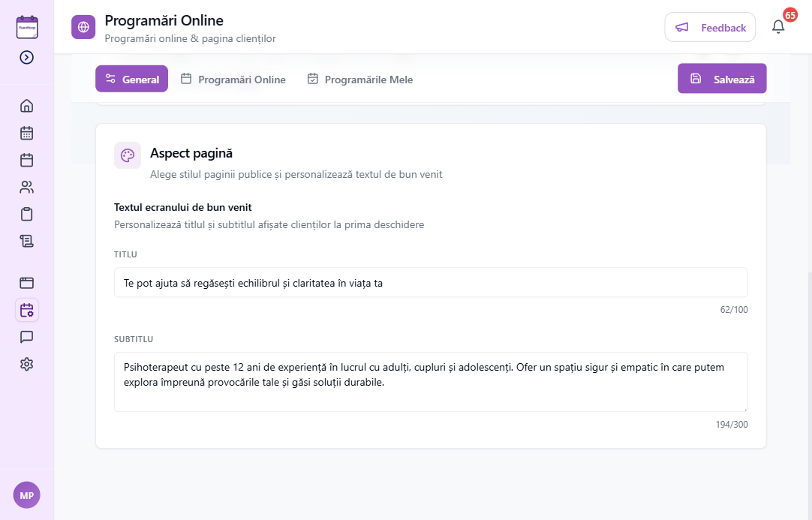
Task: Open the clients (people) icon
Action: 26,187
